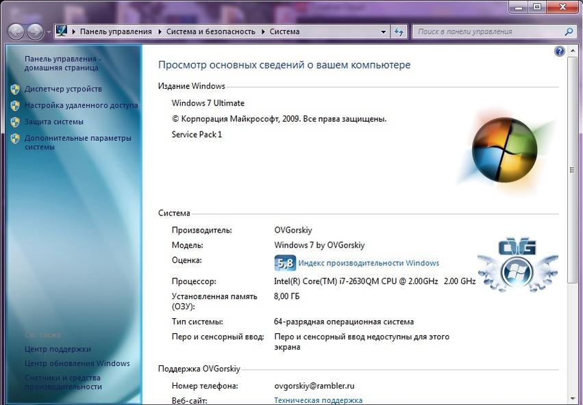Click the Intel(R) Core(TM) i7-2630QM processor text
The image size is (583, 405).
point(375,281)
